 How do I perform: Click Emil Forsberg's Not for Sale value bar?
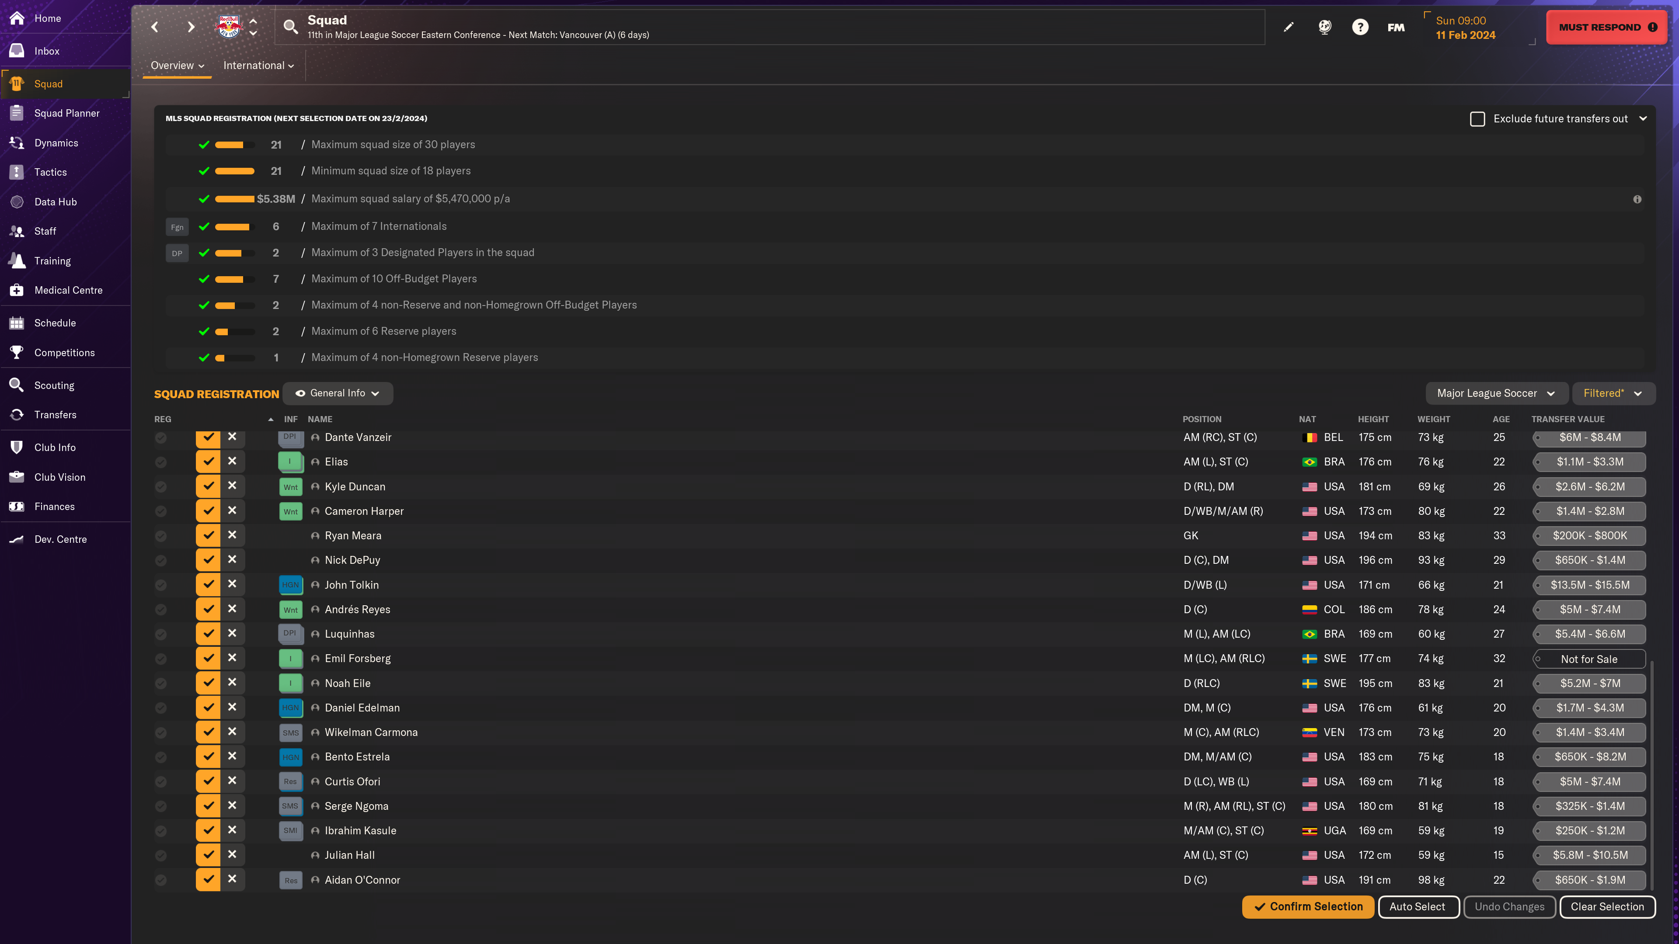(x=1589, y=659)
